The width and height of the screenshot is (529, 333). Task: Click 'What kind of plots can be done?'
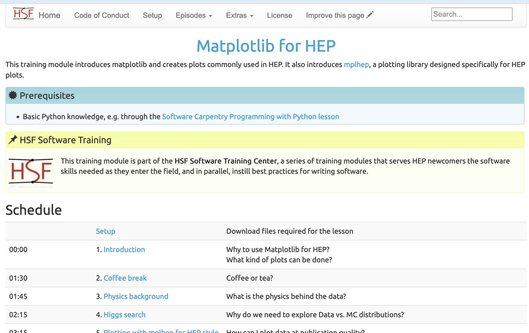(x=279, y=260)
